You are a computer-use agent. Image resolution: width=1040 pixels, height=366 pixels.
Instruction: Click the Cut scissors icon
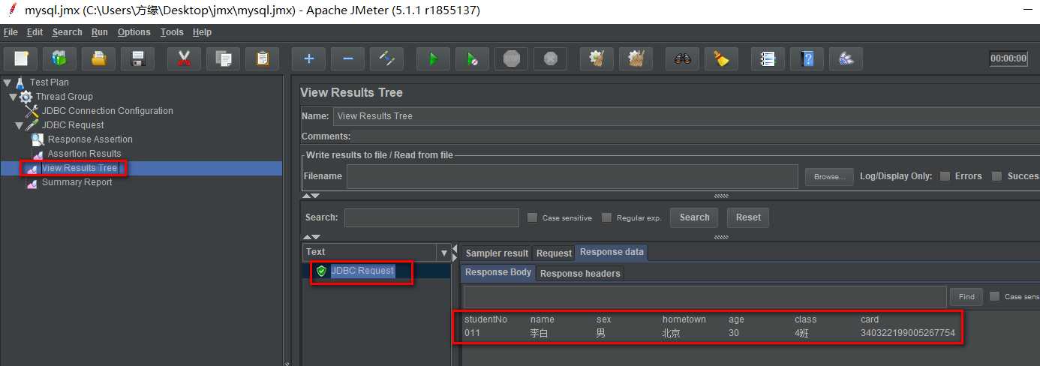click(x=184, y=58)
